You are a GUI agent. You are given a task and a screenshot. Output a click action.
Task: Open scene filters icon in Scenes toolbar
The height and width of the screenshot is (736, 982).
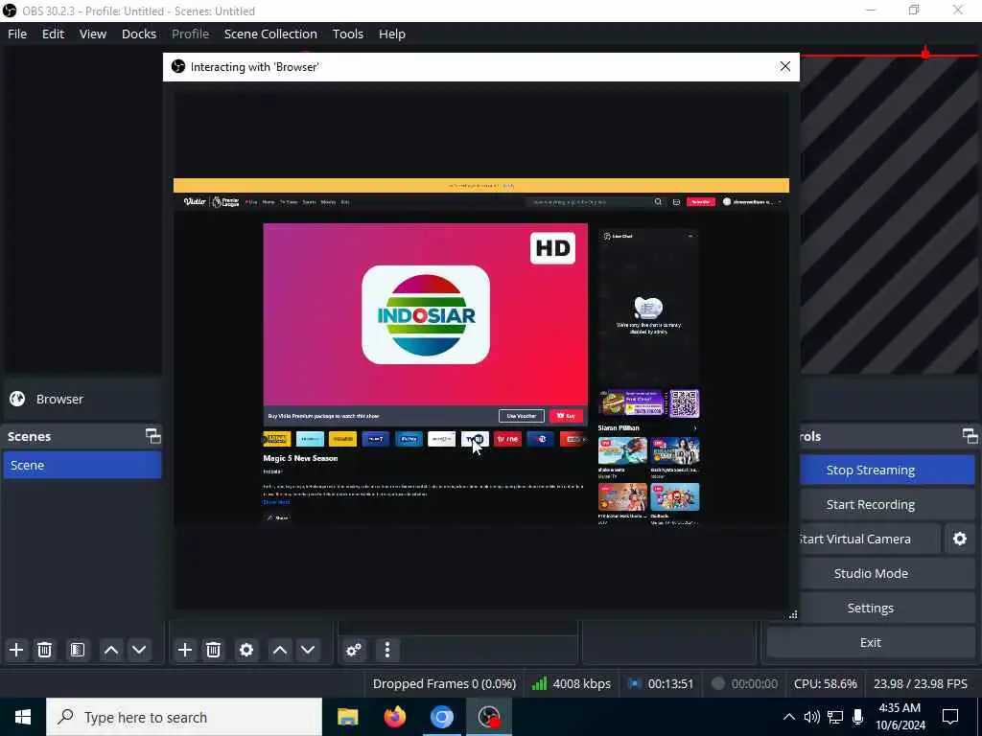(78, 650)
